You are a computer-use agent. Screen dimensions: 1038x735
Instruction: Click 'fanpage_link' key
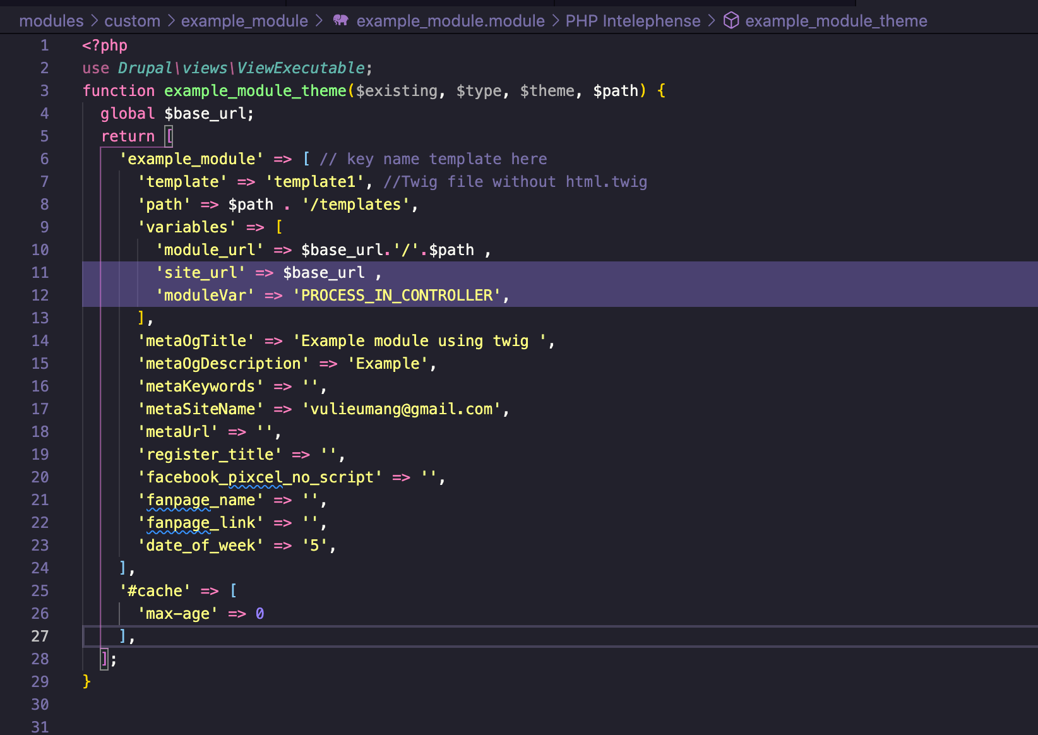pos(201,523)
